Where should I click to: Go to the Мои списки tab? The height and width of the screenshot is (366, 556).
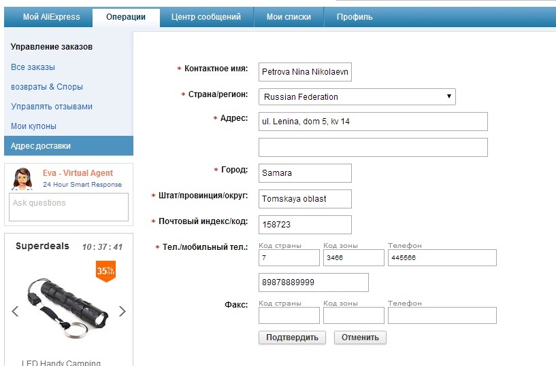pos(289,17)
